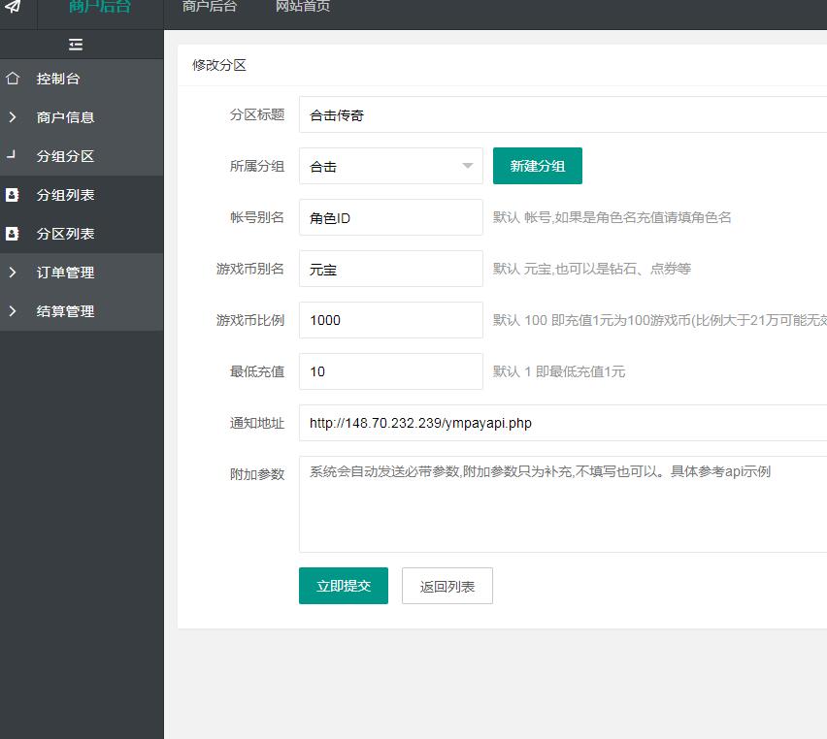Image resolution: width=827 pixels, height=739 pixels.
Task: Open the 商户后台 top navigation tab
Action: click(209, 7)
